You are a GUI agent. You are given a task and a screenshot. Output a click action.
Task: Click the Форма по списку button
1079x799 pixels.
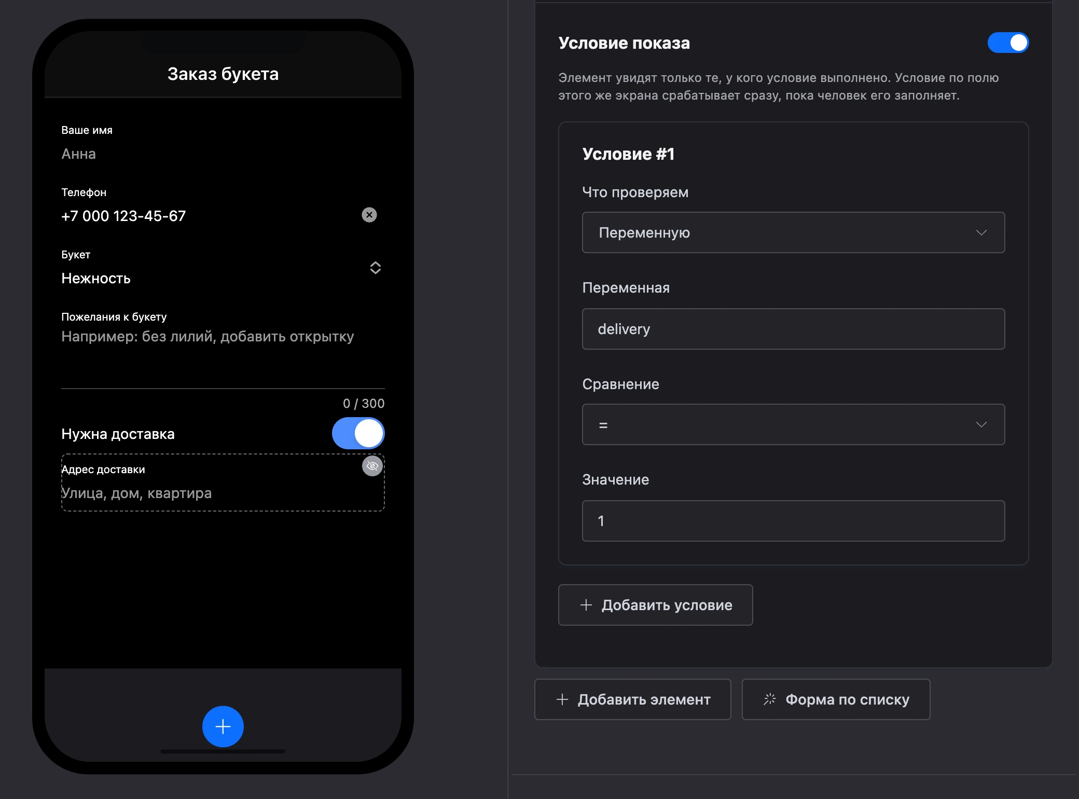[x=836, y=699]
